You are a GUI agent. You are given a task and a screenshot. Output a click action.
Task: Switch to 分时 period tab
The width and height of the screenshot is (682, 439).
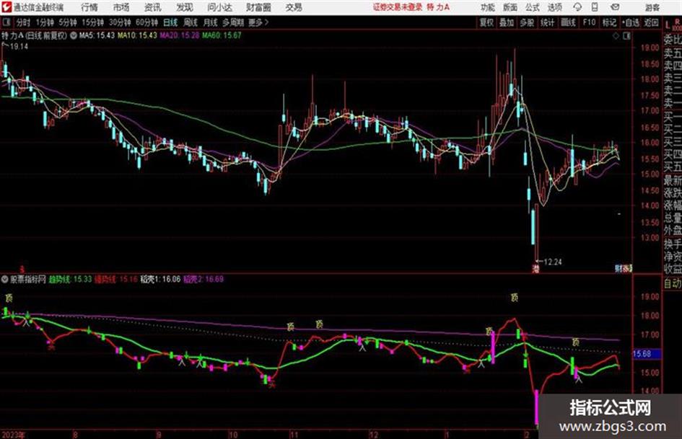point(24,22)
